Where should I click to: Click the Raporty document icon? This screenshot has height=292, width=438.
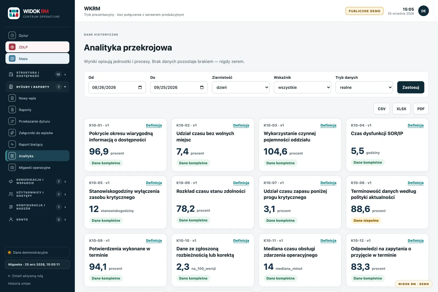point(12,110)
